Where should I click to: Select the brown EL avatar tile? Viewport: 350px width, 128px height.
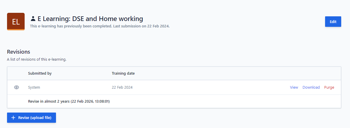[x=16, y=22]
